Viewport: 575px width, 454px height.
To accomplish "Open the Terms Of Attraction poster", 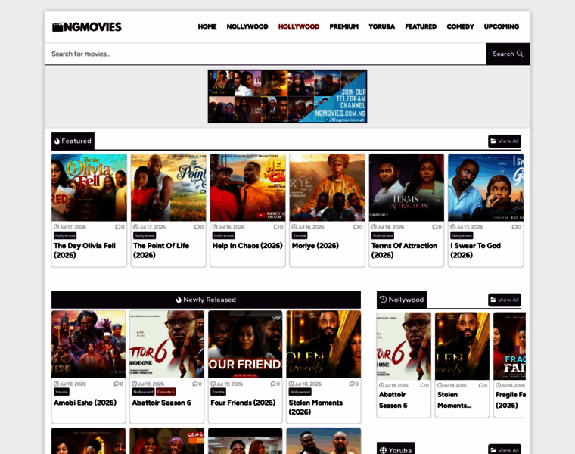I will coord(406,188).
